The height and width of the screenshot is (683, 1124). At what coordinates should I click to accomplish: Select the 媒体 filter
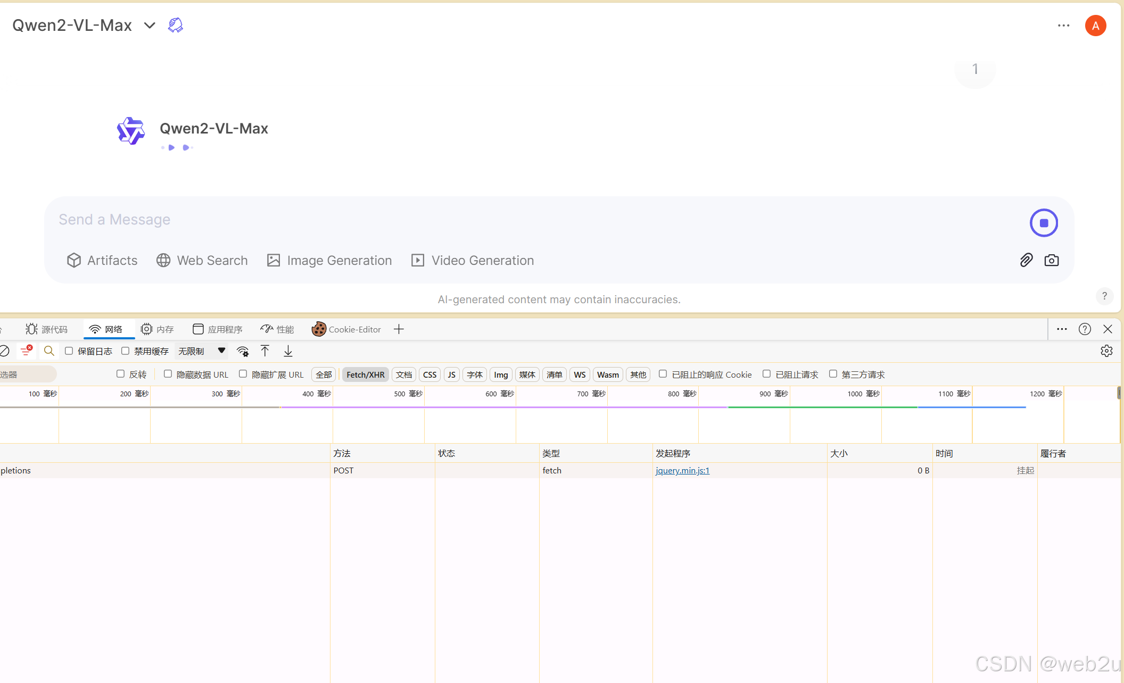point(527,374)
